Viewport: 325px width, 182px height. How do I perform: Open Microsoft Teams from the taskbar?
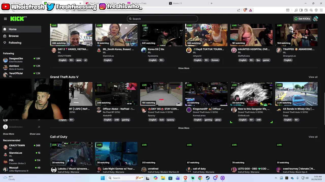[x=178, y=178]
